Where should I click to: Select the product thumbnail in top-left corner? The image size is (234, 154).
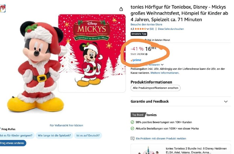tap(3, 8)
